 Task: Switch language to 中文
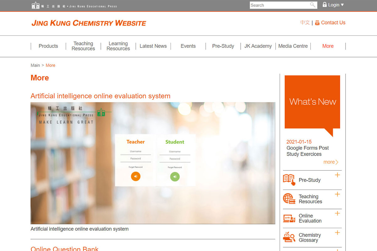pos(305,23)
